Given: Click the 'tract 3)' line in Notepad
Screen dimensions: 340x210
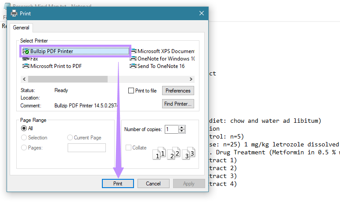Looking at the screenshot, I should coord(223,176).
